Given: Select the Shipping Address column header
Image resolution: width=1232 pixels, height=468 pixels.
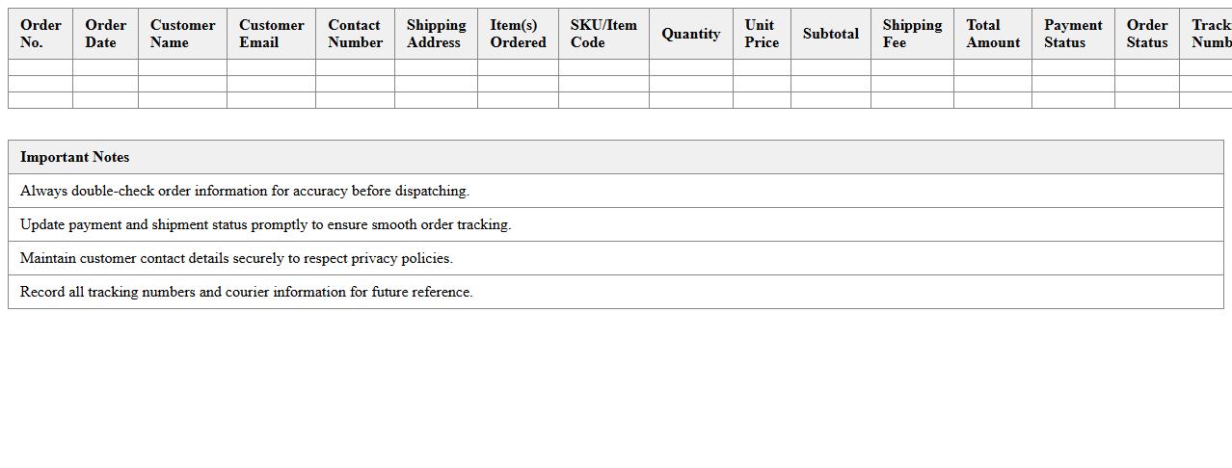Looking at the screenshot, I should (x=436, y=34).
